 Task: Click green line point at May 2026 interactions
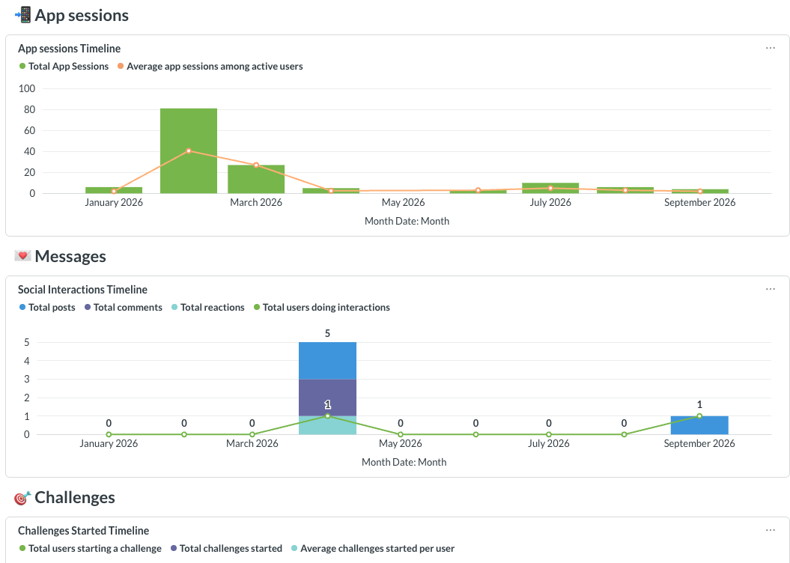tap(401, 434)
